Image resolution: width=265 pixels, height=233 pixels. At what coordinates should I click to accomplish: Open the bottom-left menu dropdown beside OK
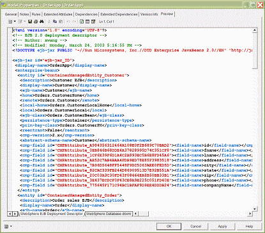click(11, 226)
